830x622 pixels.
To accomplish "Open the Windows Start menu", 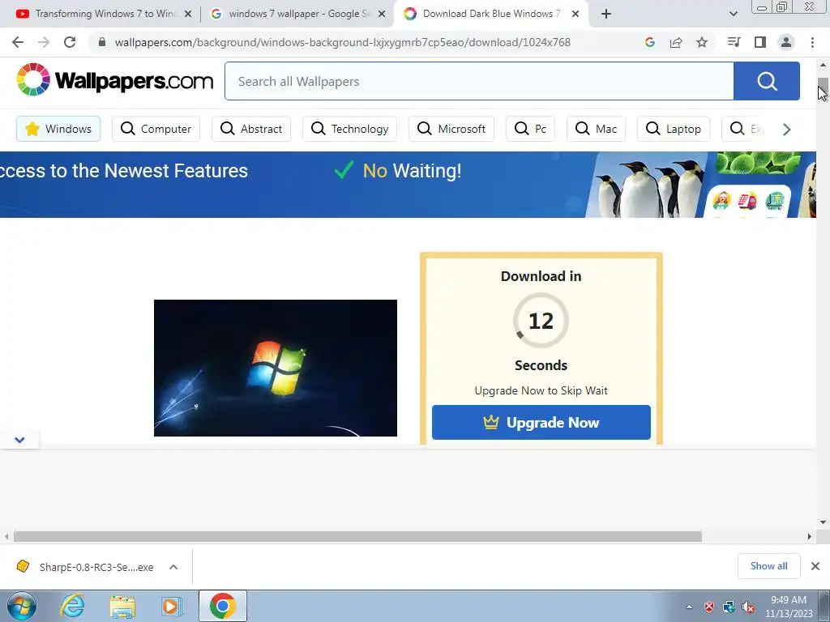I will (x=21, y=606).
